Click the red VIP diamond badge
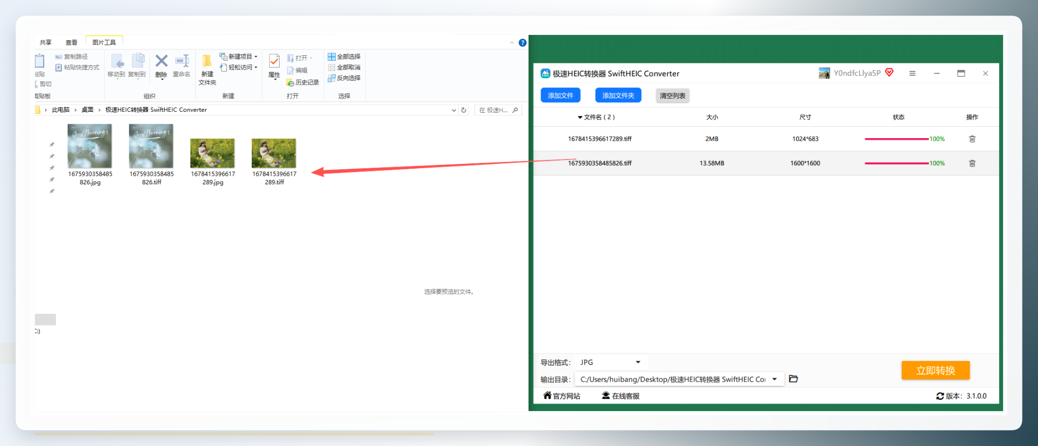Screen dimensions: 1038x446 pyautogui.click(x=890, y=72)
